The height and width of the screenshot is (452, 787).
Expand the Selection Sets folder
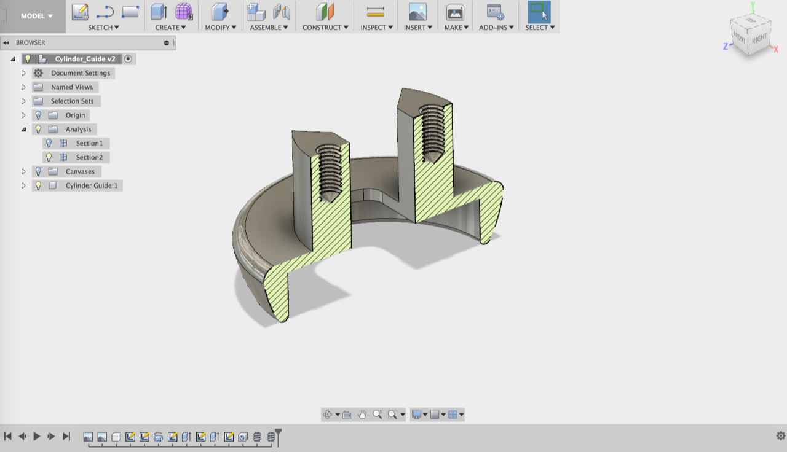pyautogui.click(x=23, y=101)
